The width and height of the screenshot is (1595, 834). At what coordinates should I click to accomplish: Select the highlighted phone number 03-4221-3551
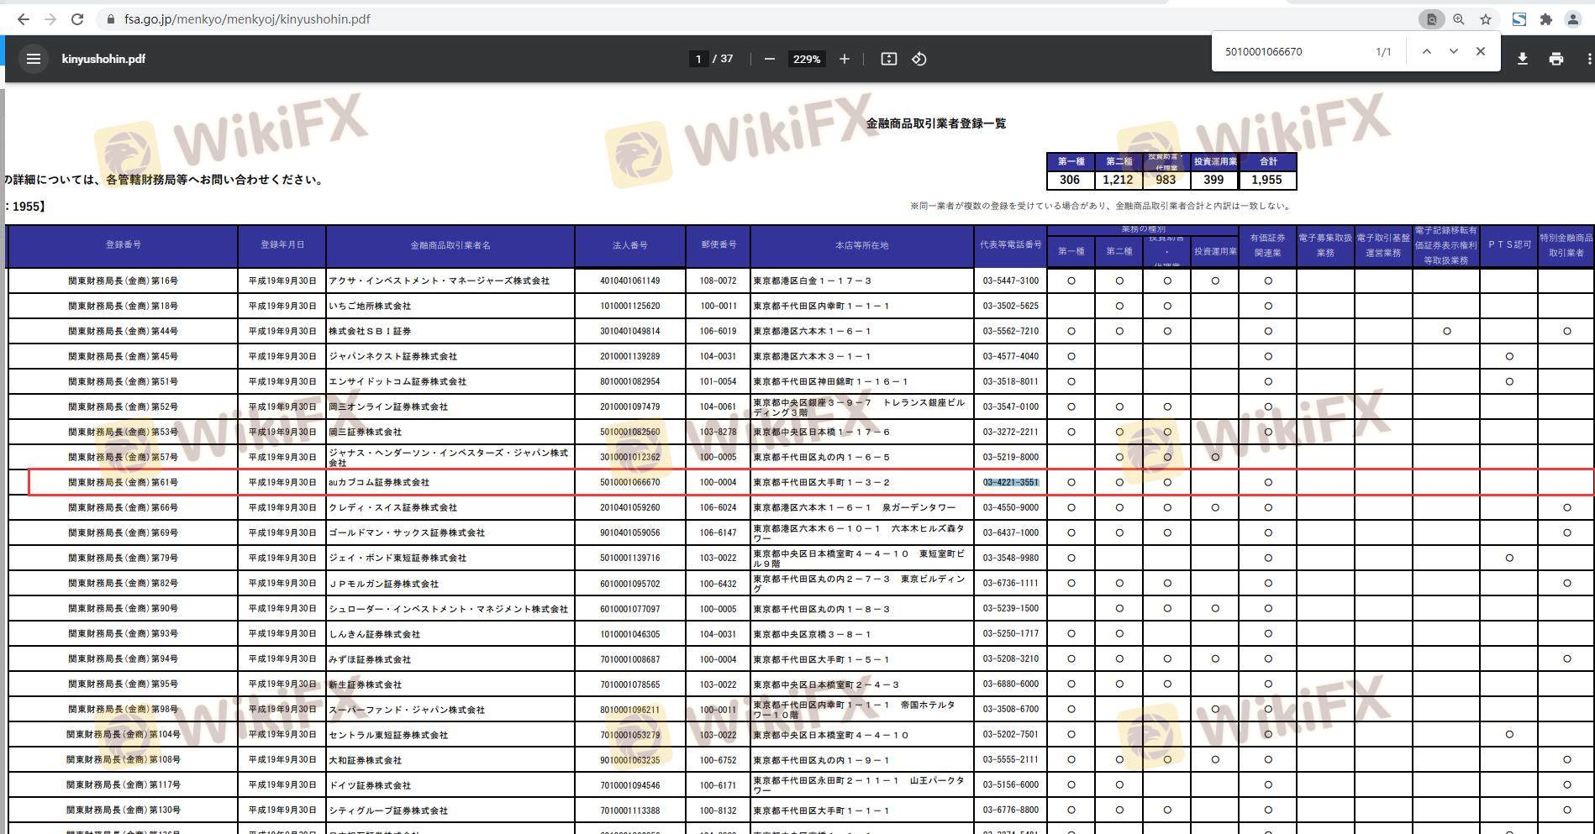point(1011,482)
